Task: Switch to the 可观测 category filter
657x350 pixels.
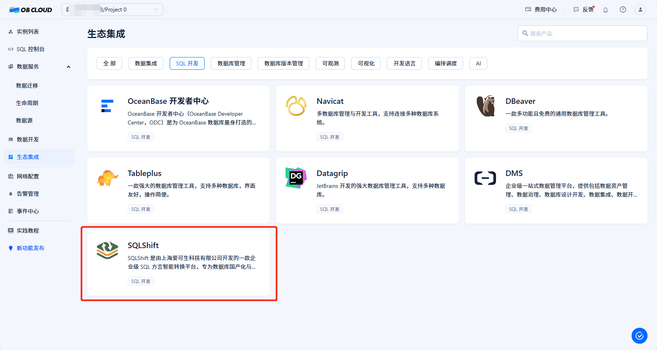Action: (330, 63)
